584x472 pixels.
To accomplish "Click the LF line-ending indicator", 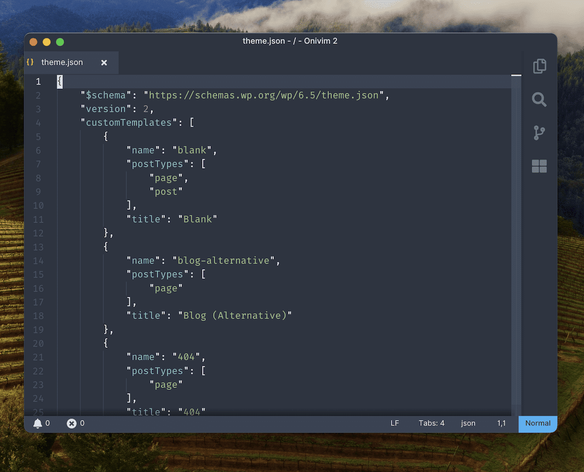I will click(394, 423).
